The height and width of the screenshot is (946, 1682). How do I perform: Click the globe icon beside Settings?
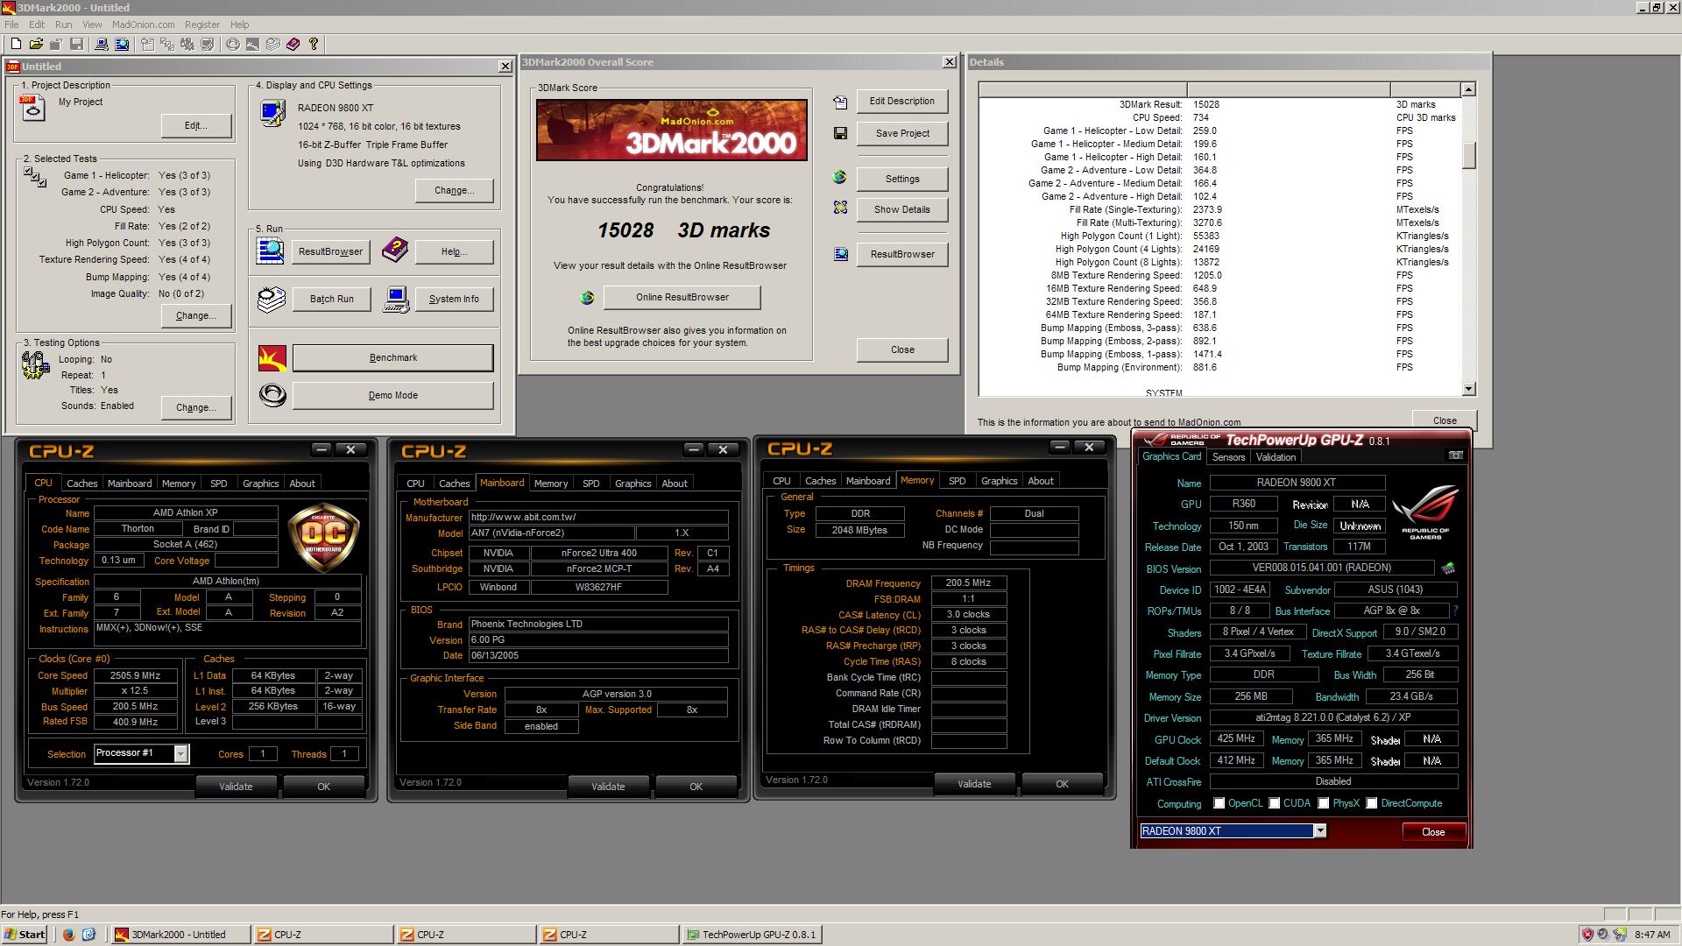pyautogui.click(x=840, y=178)
